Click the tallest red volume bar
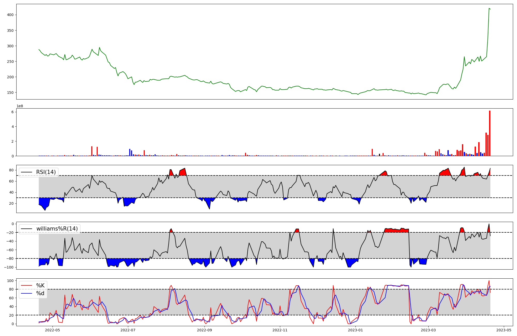This screenshot has height=336, width=517. [490, 133]
